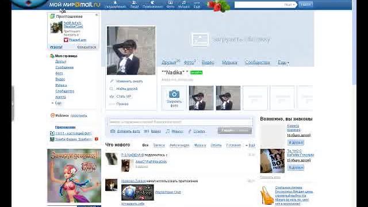This screenshot has height=207, width=368.
Task: Click the magnifier icon for Найти друзей
Action: pos(112,89)
